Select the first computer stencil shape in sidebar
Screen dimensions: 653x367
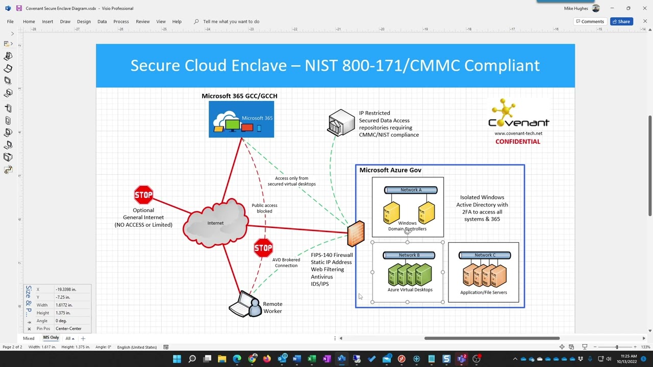8,56
